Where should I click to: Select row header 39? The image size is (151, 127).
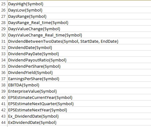[x=3, y=91]
